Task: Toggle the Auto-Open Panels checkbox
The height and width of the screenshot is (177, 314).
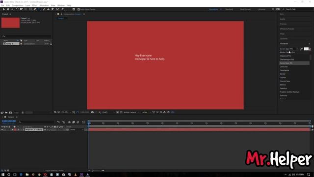Action: point(78,9)
